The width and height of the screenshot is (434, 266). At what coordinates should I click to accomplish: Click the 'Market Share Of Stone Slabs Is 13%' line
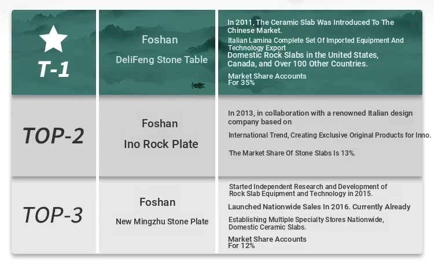click(292, 153)
